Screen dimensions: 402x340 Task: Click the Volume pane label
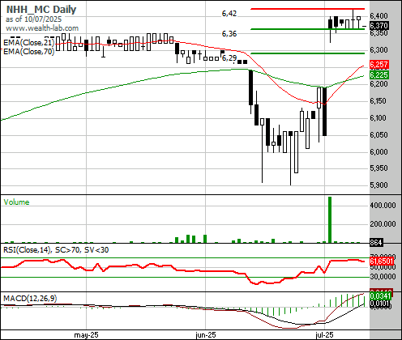tap(16, 202)
